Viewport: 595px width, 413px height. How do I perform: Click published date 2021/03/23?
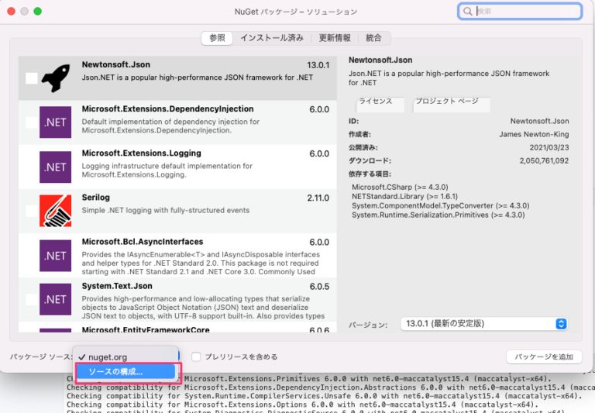point(549,147)
